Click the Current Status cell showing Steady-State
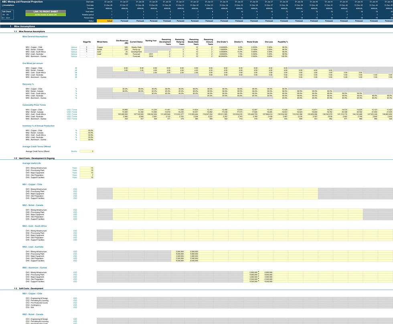 136,47
